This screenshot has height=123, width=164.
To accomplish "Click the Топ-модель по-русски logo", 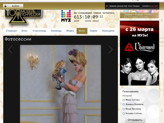I will [23, 17].
